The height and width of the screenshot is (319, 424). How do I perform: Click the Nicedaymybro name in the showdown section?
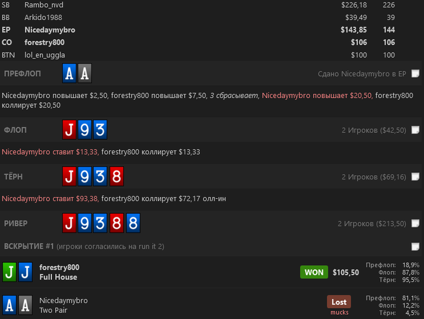(64, 300)
